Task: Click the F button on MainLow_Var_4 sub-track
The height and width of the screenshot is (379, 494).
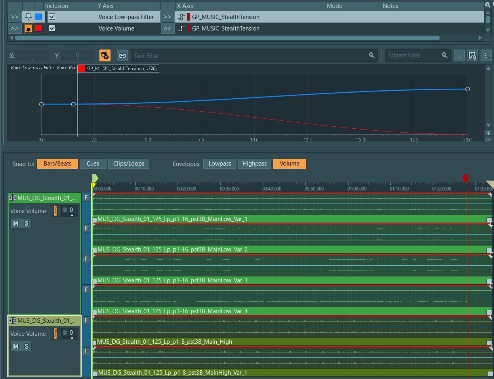Action: (86, 290)
